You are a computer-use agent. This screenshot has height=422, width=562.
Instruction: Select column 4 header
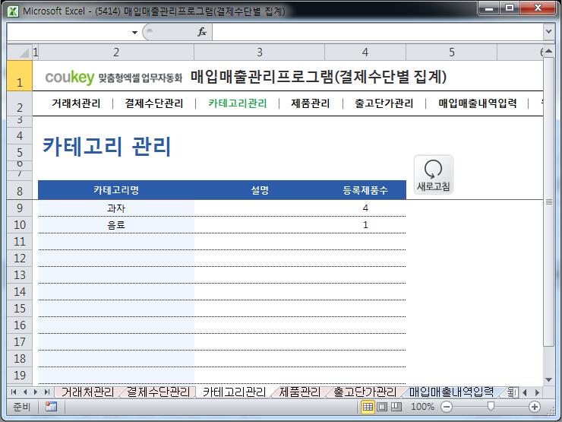[x=365, y=52]
